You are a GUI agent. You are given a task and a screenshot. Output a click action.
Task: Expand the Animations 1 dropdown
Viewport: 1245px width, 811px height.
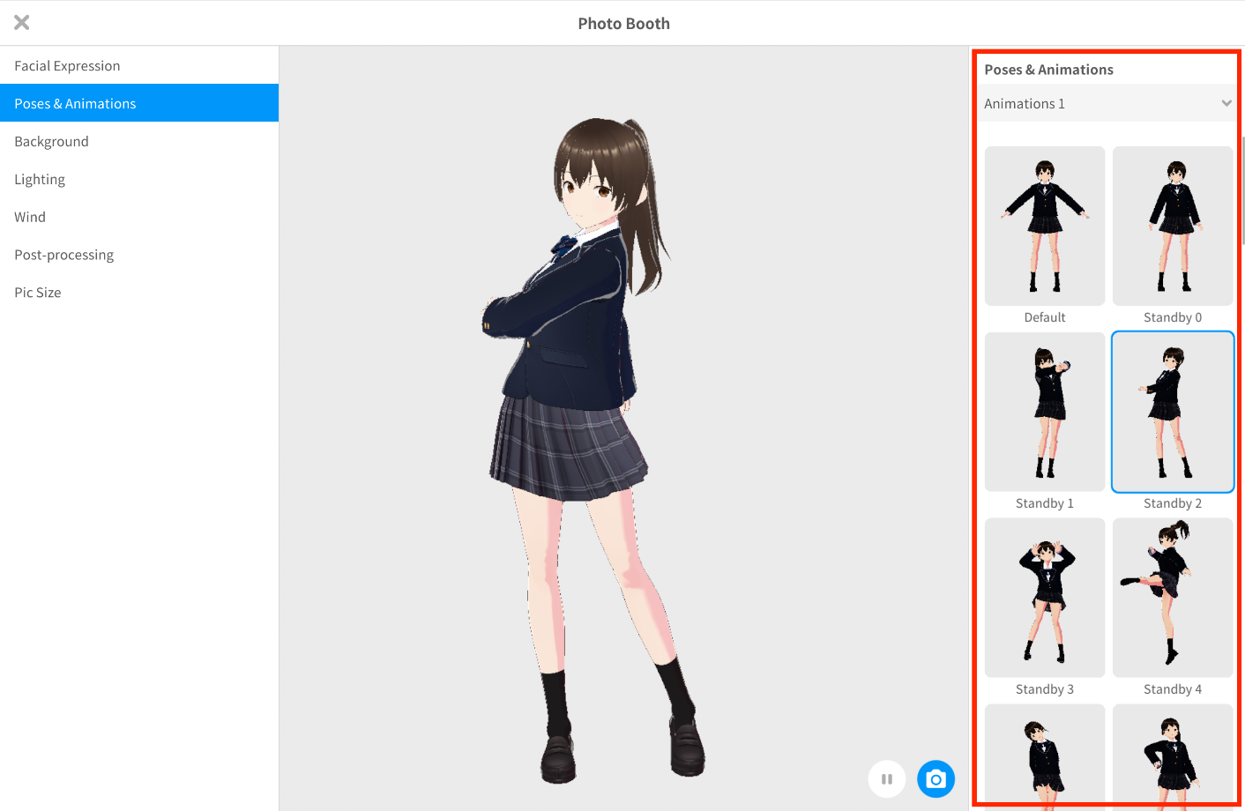(1107, 103)
